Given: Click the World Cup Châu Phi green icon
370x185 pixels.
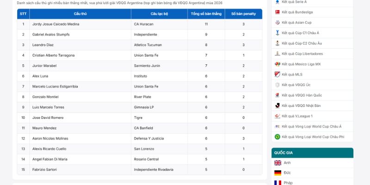Looking at the screenshot, I should pos(277,136).
